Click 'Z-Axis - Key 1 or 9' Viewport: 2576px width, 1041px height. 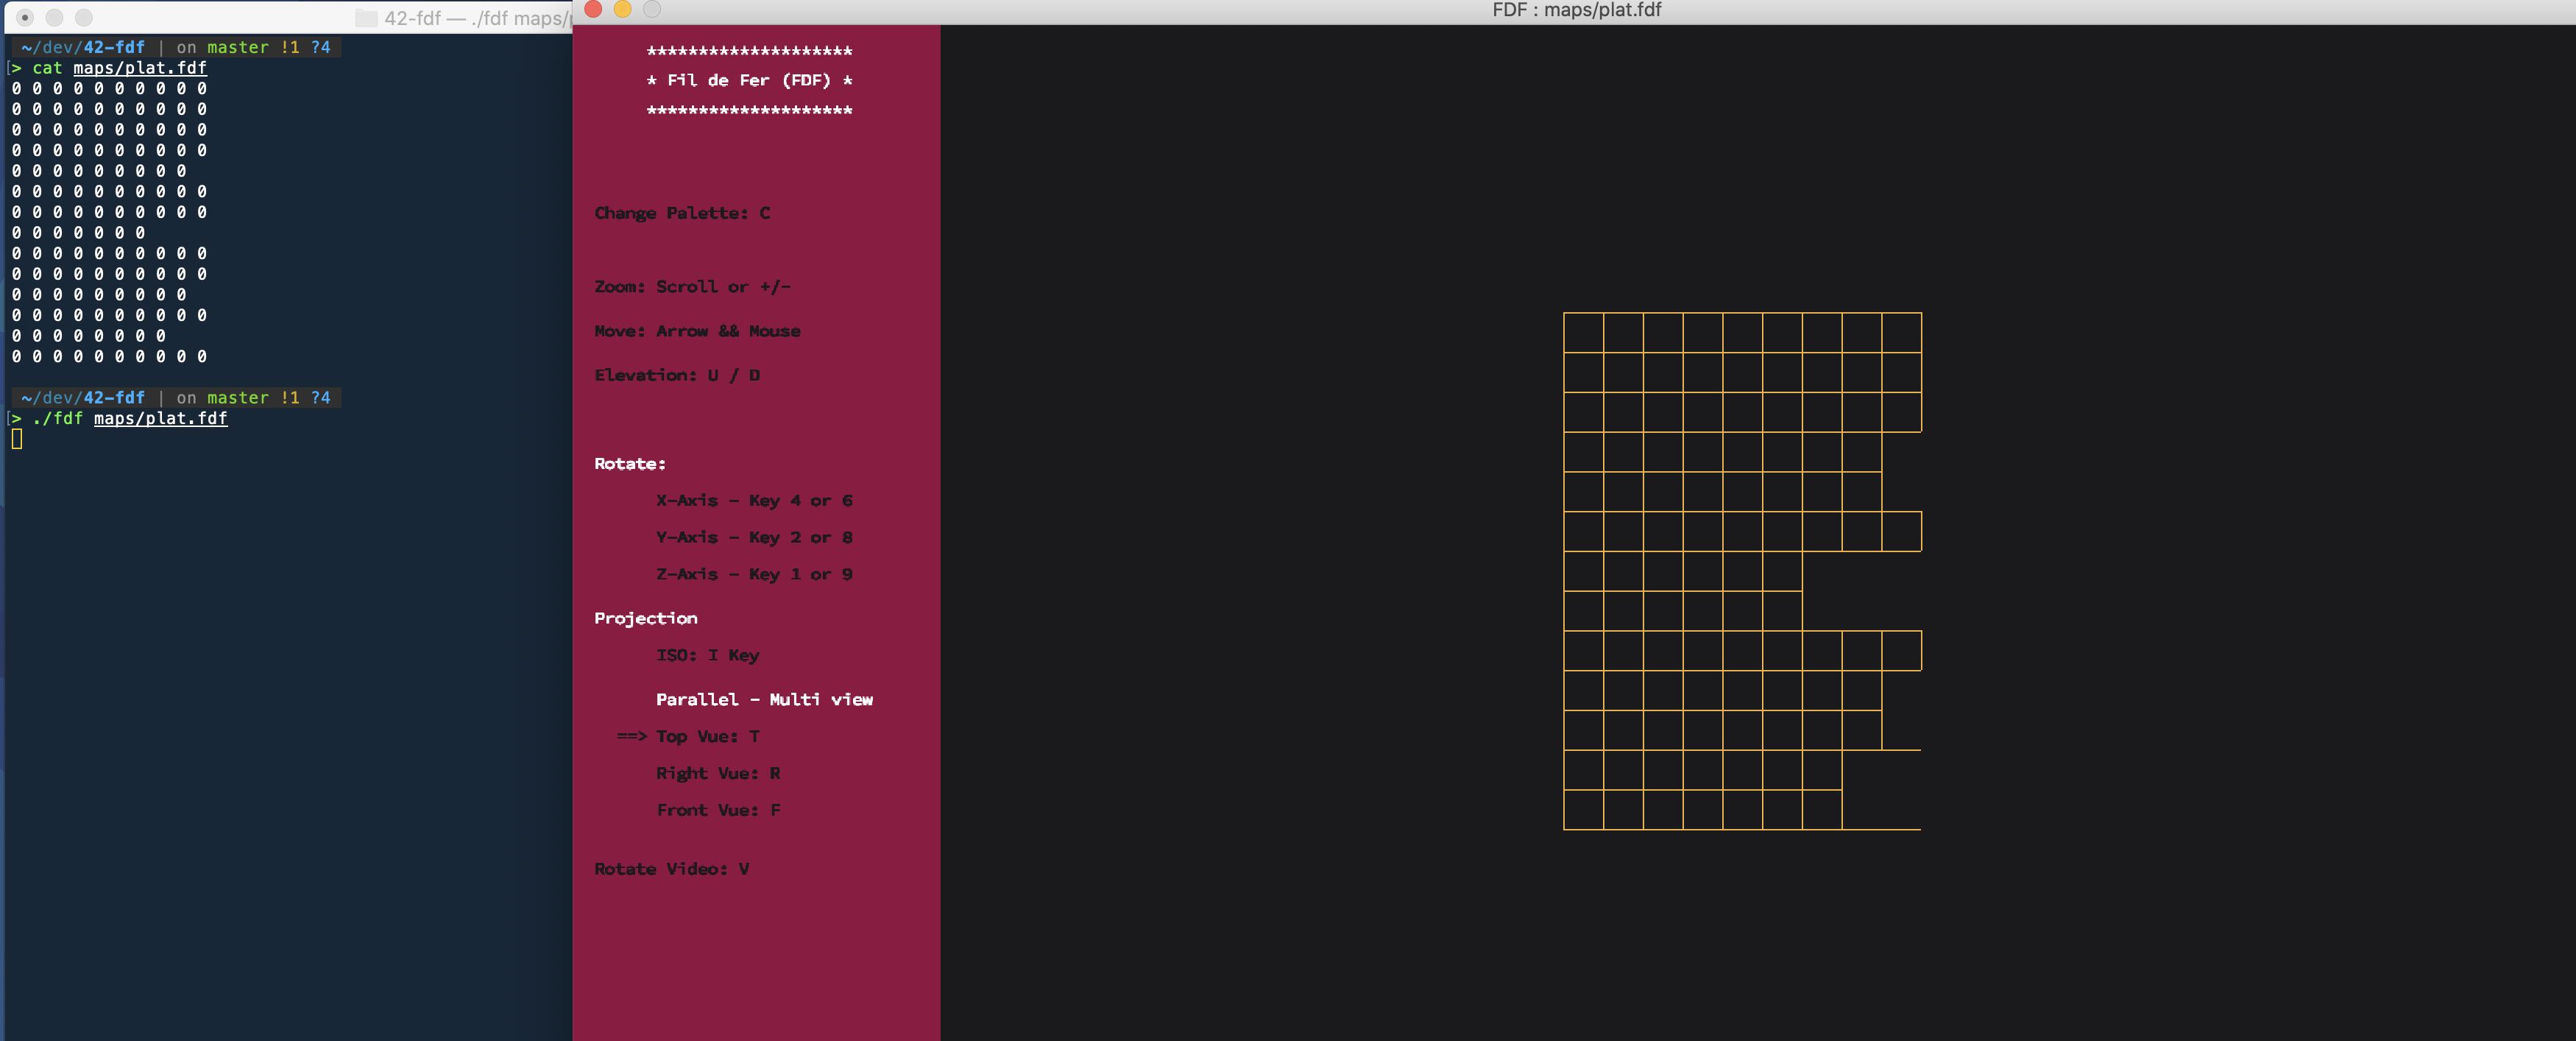pos(754,574)
